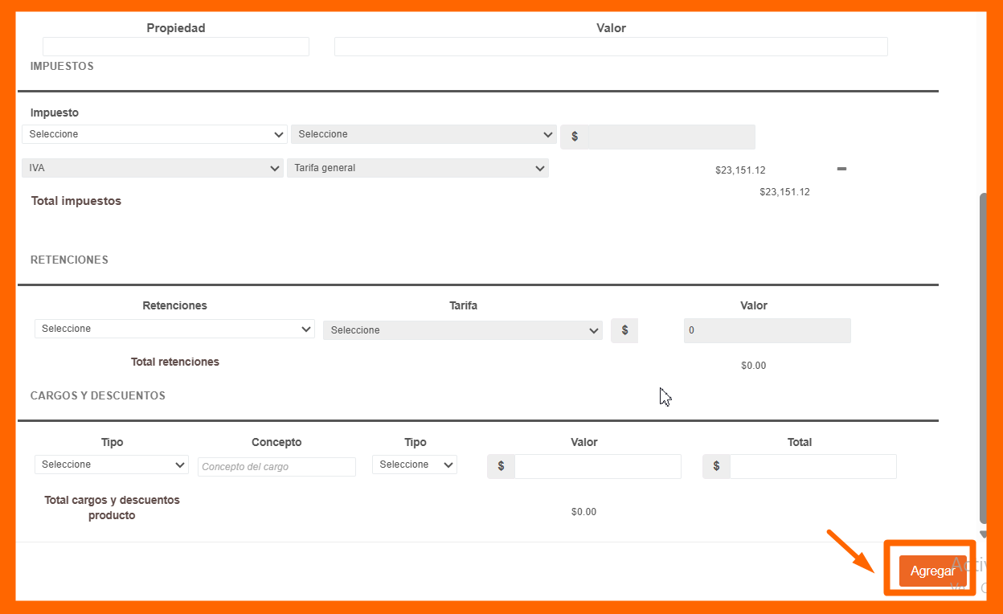
Task: Click the scrollbar down arrow
Action: [x=983, y=534]
